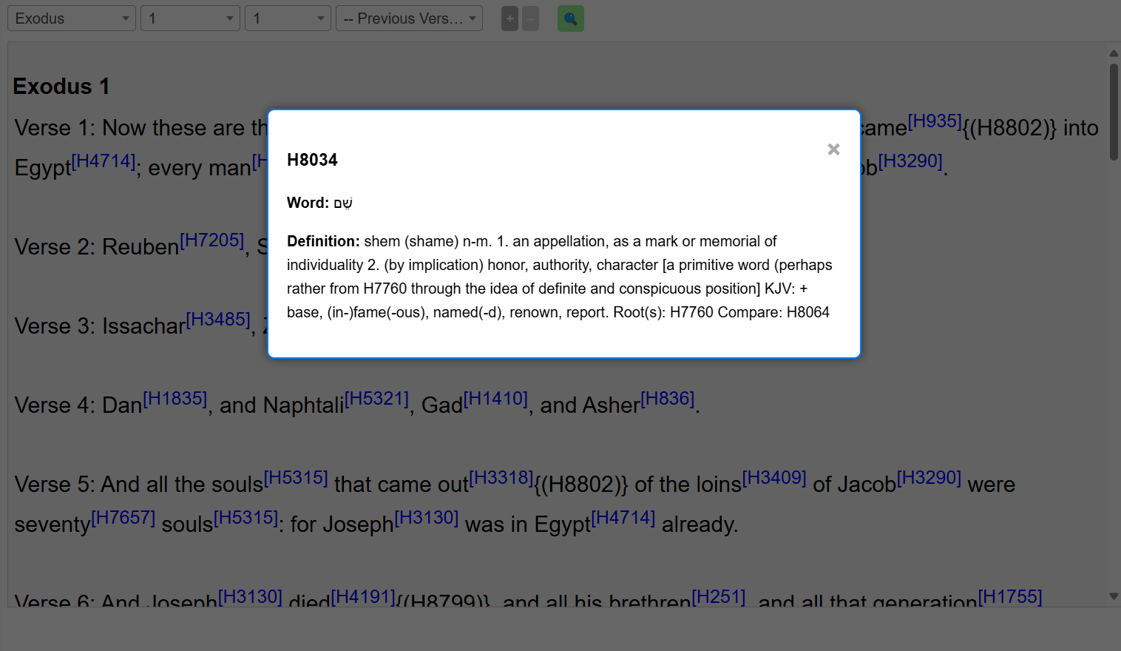This screenshot has height=651, width=1121.
Task: Open the Exodus book dropdown
Action: [72, 18]
